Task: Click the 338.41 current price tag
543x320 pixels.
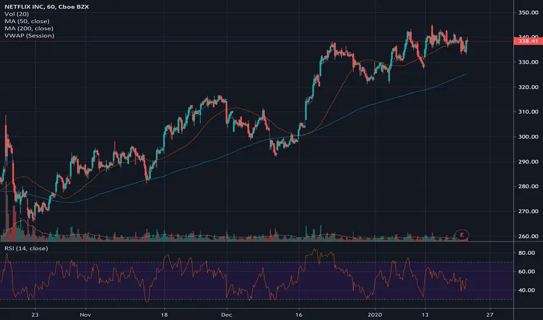Action: (x=528, y=41)
